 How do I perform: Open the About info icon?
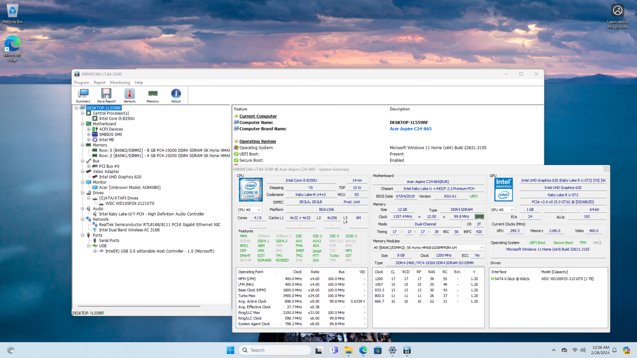coord(176,95)
